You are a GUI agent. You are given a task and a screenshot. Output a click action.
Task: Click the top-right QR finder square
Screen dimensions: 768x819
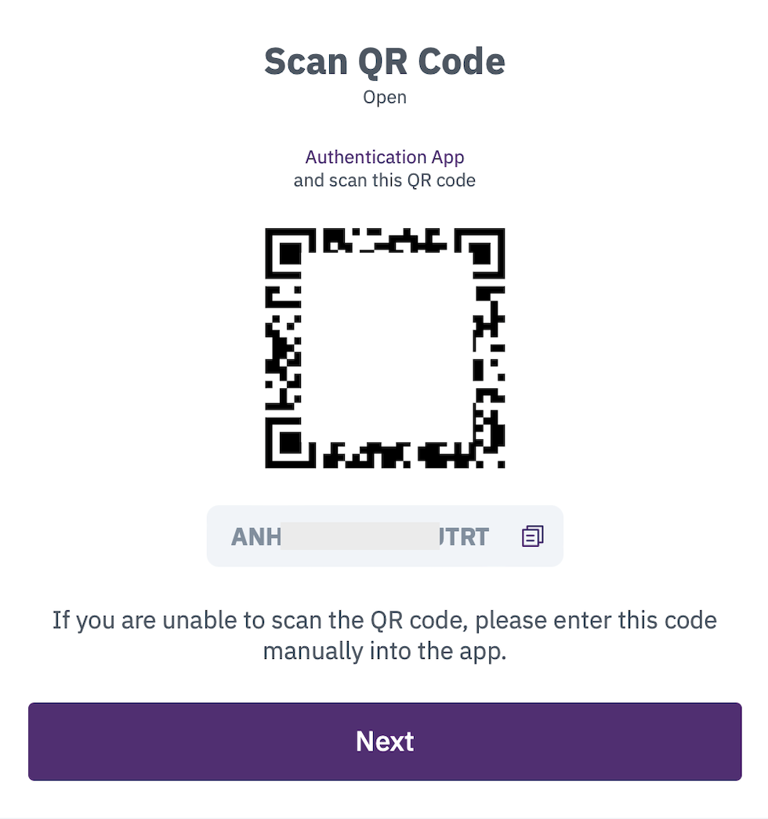click(x=480, y=253)
